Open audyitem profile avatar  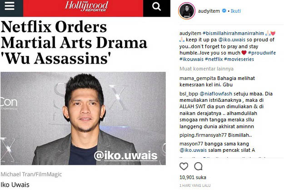pos(187,11)
